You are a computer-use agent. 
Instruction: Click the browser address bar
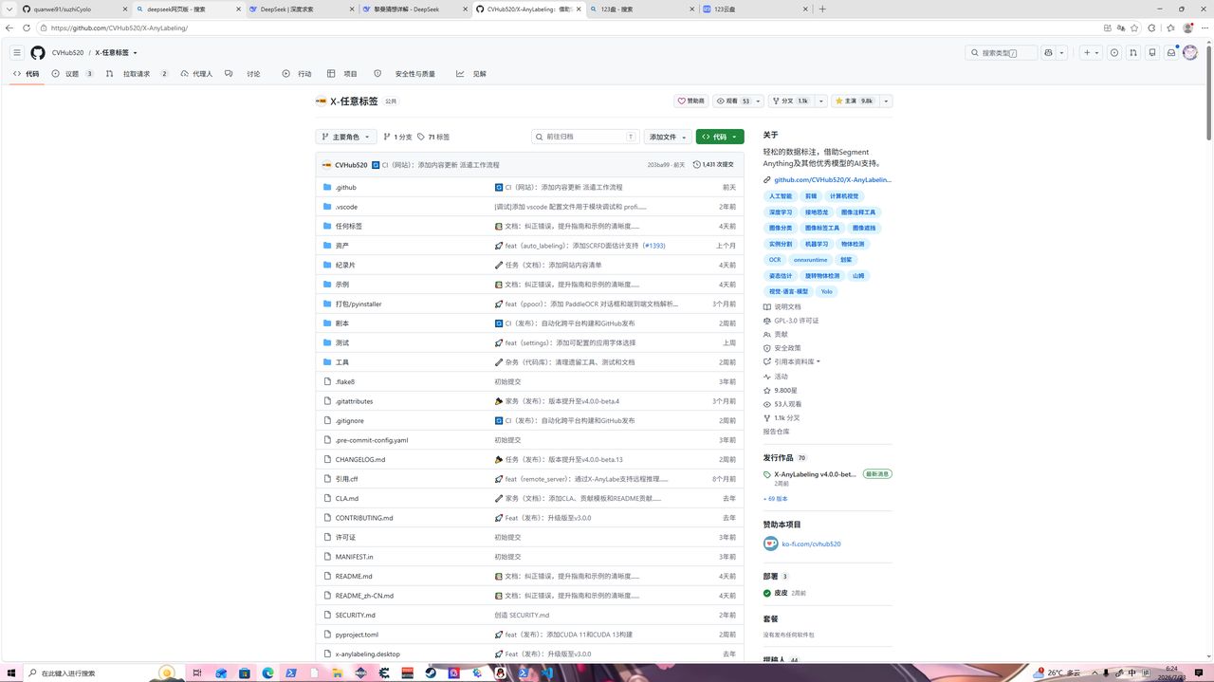click(x=569, y=28)
